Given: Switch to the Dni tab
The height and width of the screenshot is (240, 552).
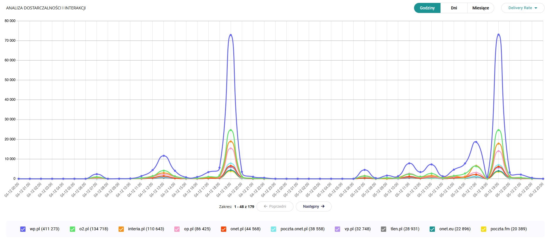Looking at the screenshot, I should [454, 8].
